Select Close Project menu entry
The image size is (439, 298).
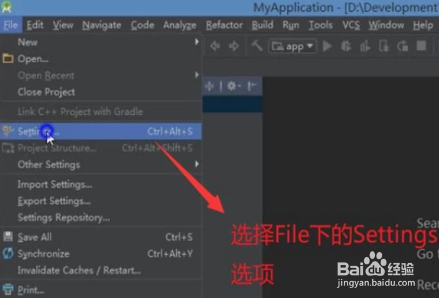coord(101,92)
